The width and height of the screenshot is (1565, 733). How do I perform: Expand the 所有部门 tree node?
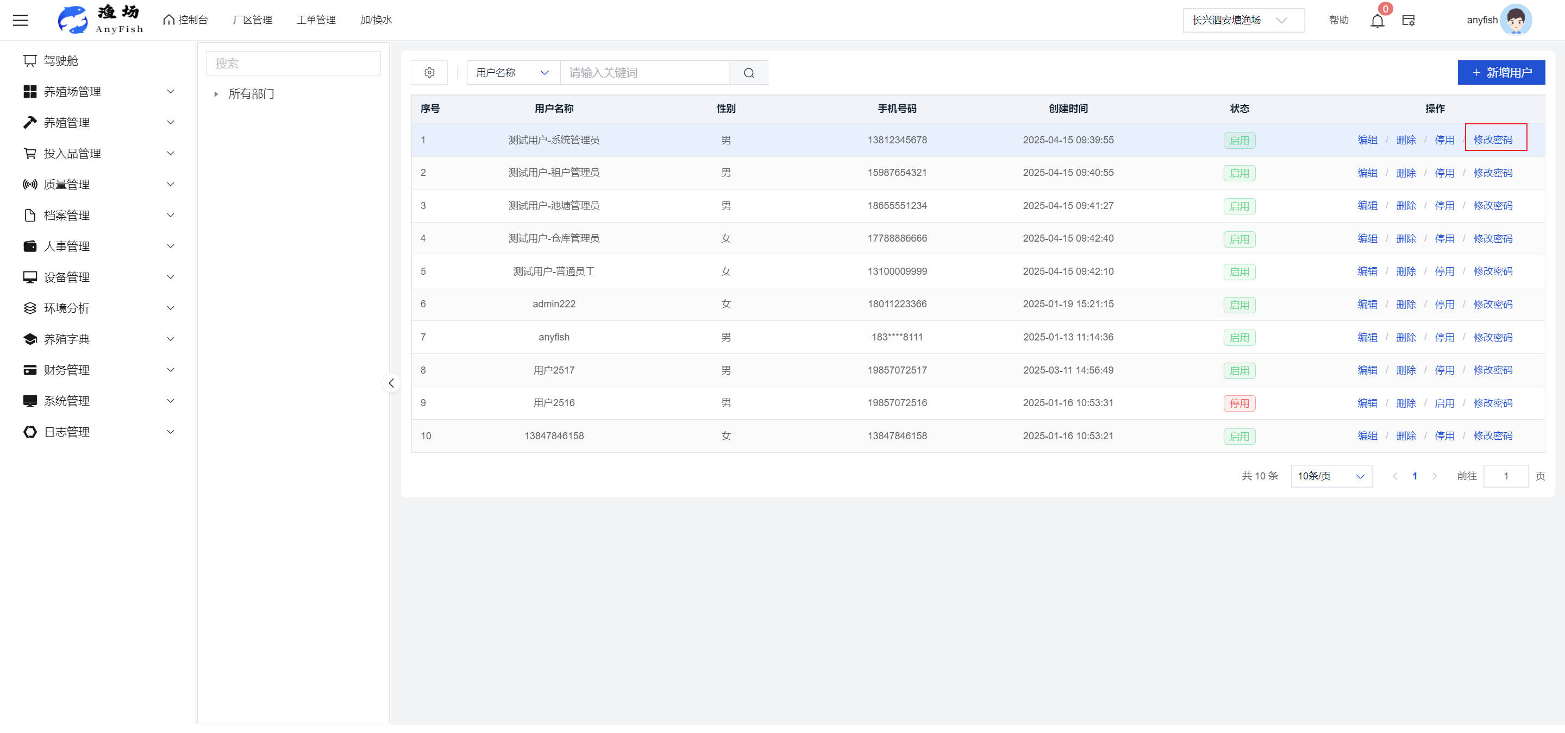[216, 94]
